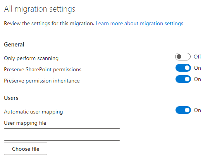
Task: Select the Preserve permission inheritance label
Action: click(x=42, y=81)
